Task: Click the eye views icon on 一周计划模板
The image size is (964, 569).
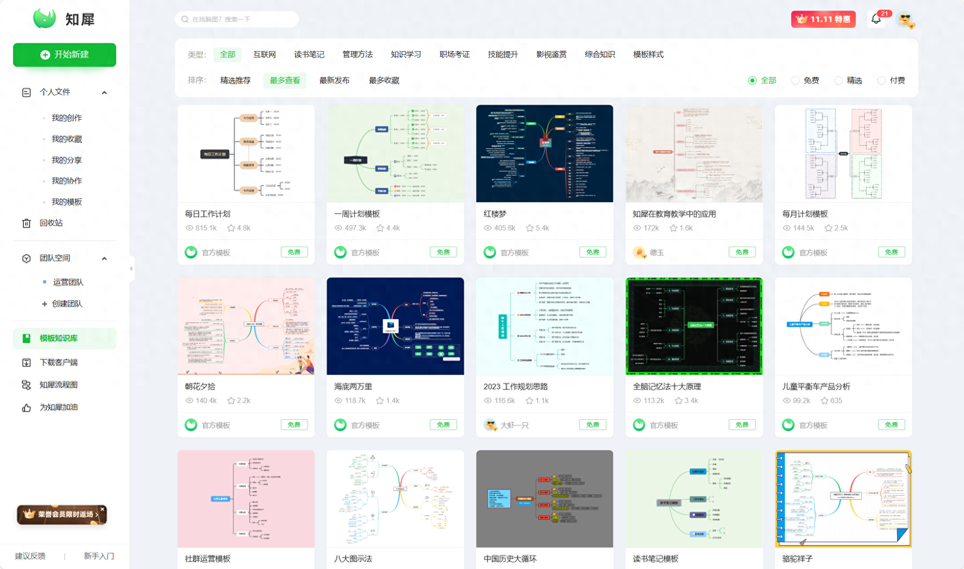Action: [338, 228]
